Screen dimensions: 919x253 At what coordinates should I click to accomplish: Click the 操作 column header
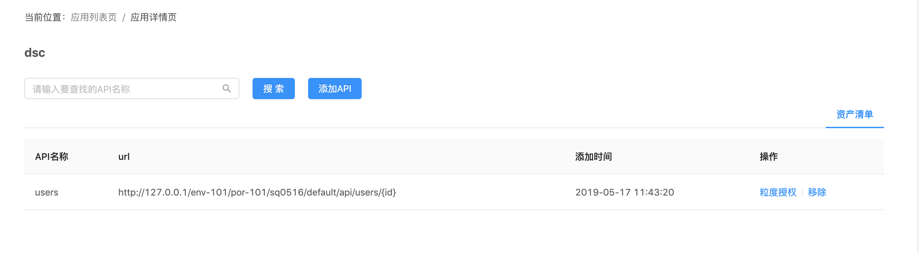769,157
